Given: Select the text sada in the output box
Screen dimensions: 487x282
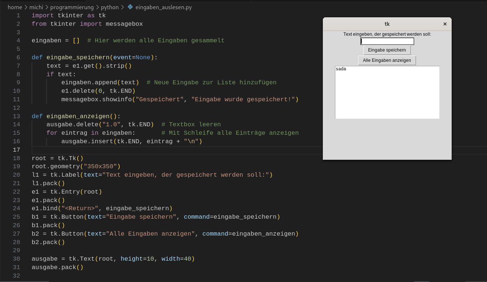Looking at the screenshot, I should 340,68.
